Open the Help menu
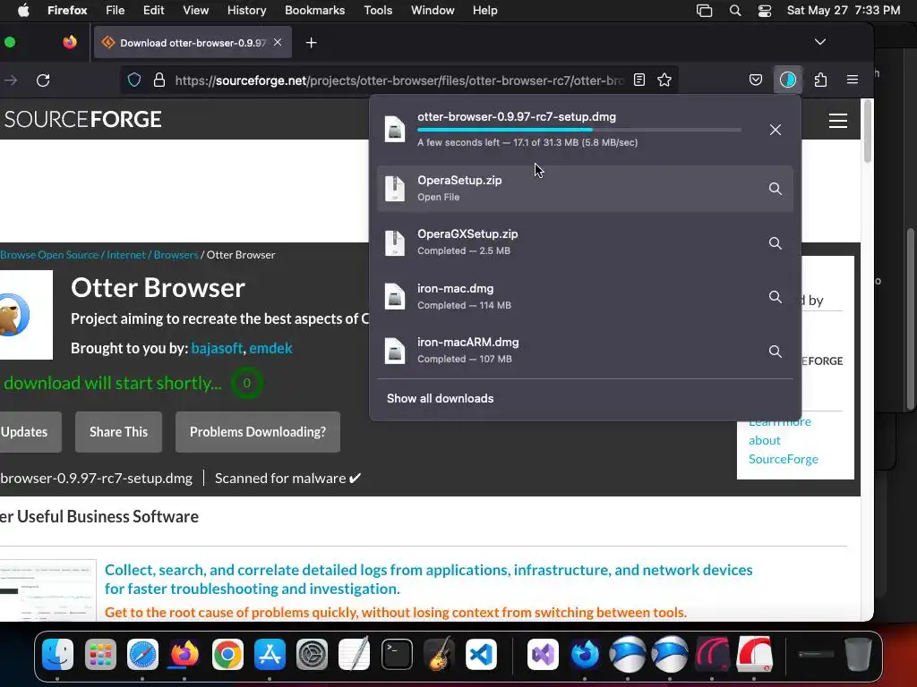The height and width of the screenshot is (687, 917). click(x=484, y=11)
